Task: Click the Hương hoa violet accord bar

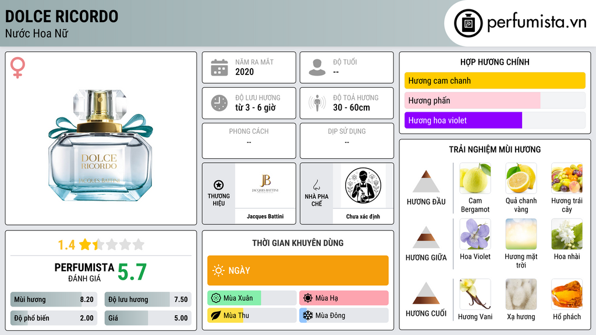Action: click(x=495, y=120)
